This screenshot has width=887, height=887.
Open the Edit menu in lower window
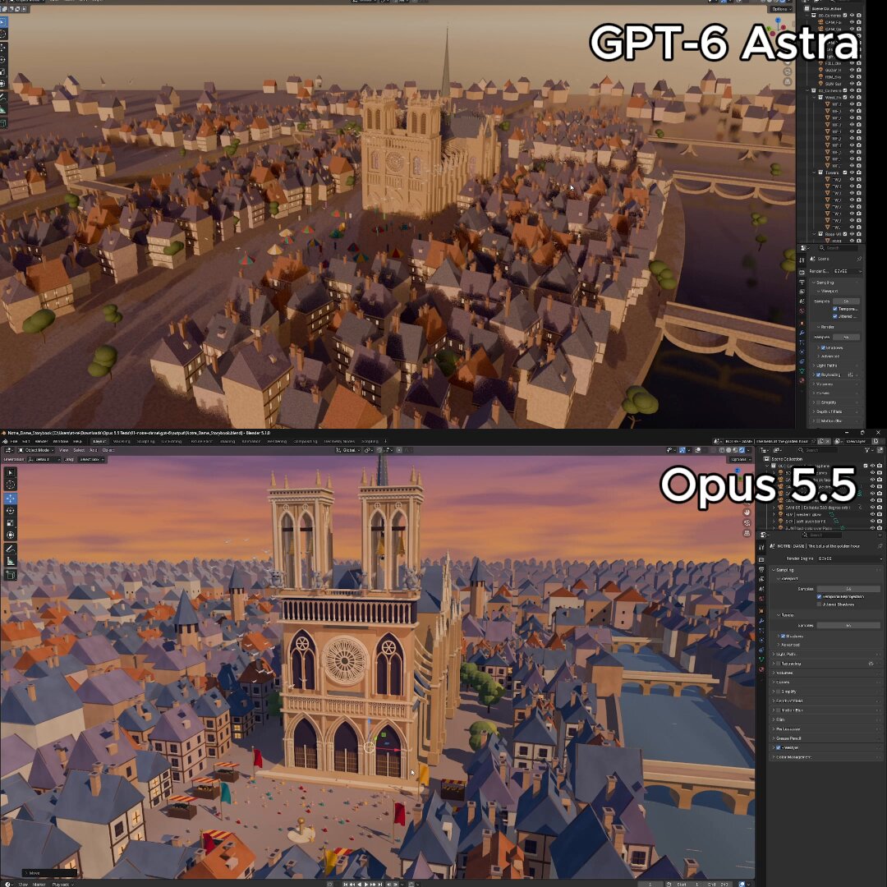(x=26, y=441)
